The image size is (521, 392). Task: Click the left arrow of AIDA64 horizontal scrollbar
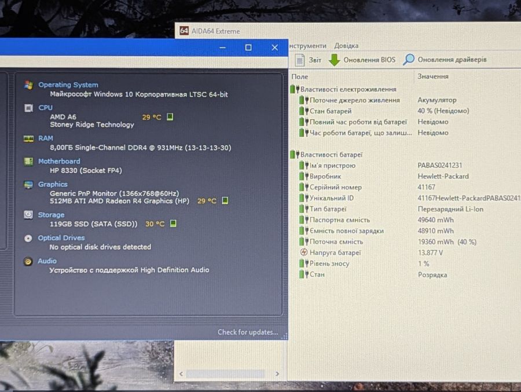point(181,373)
